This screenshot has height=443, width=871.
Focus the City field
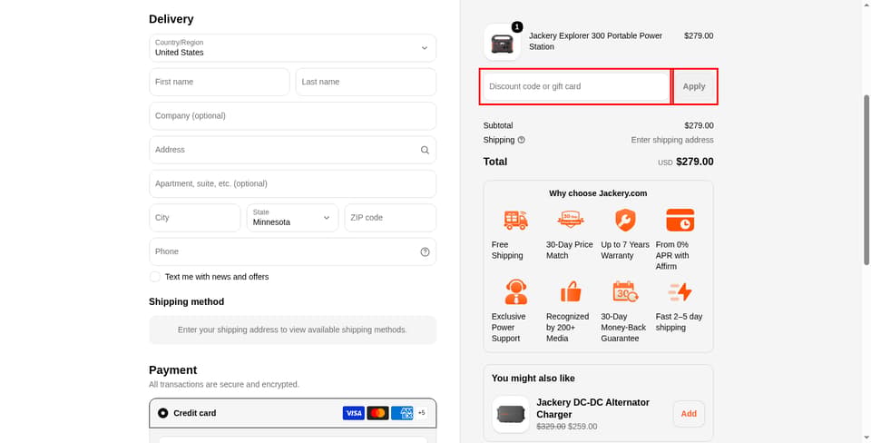[195, 218]
